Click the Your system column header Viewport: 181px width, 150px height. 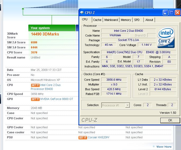52,28
